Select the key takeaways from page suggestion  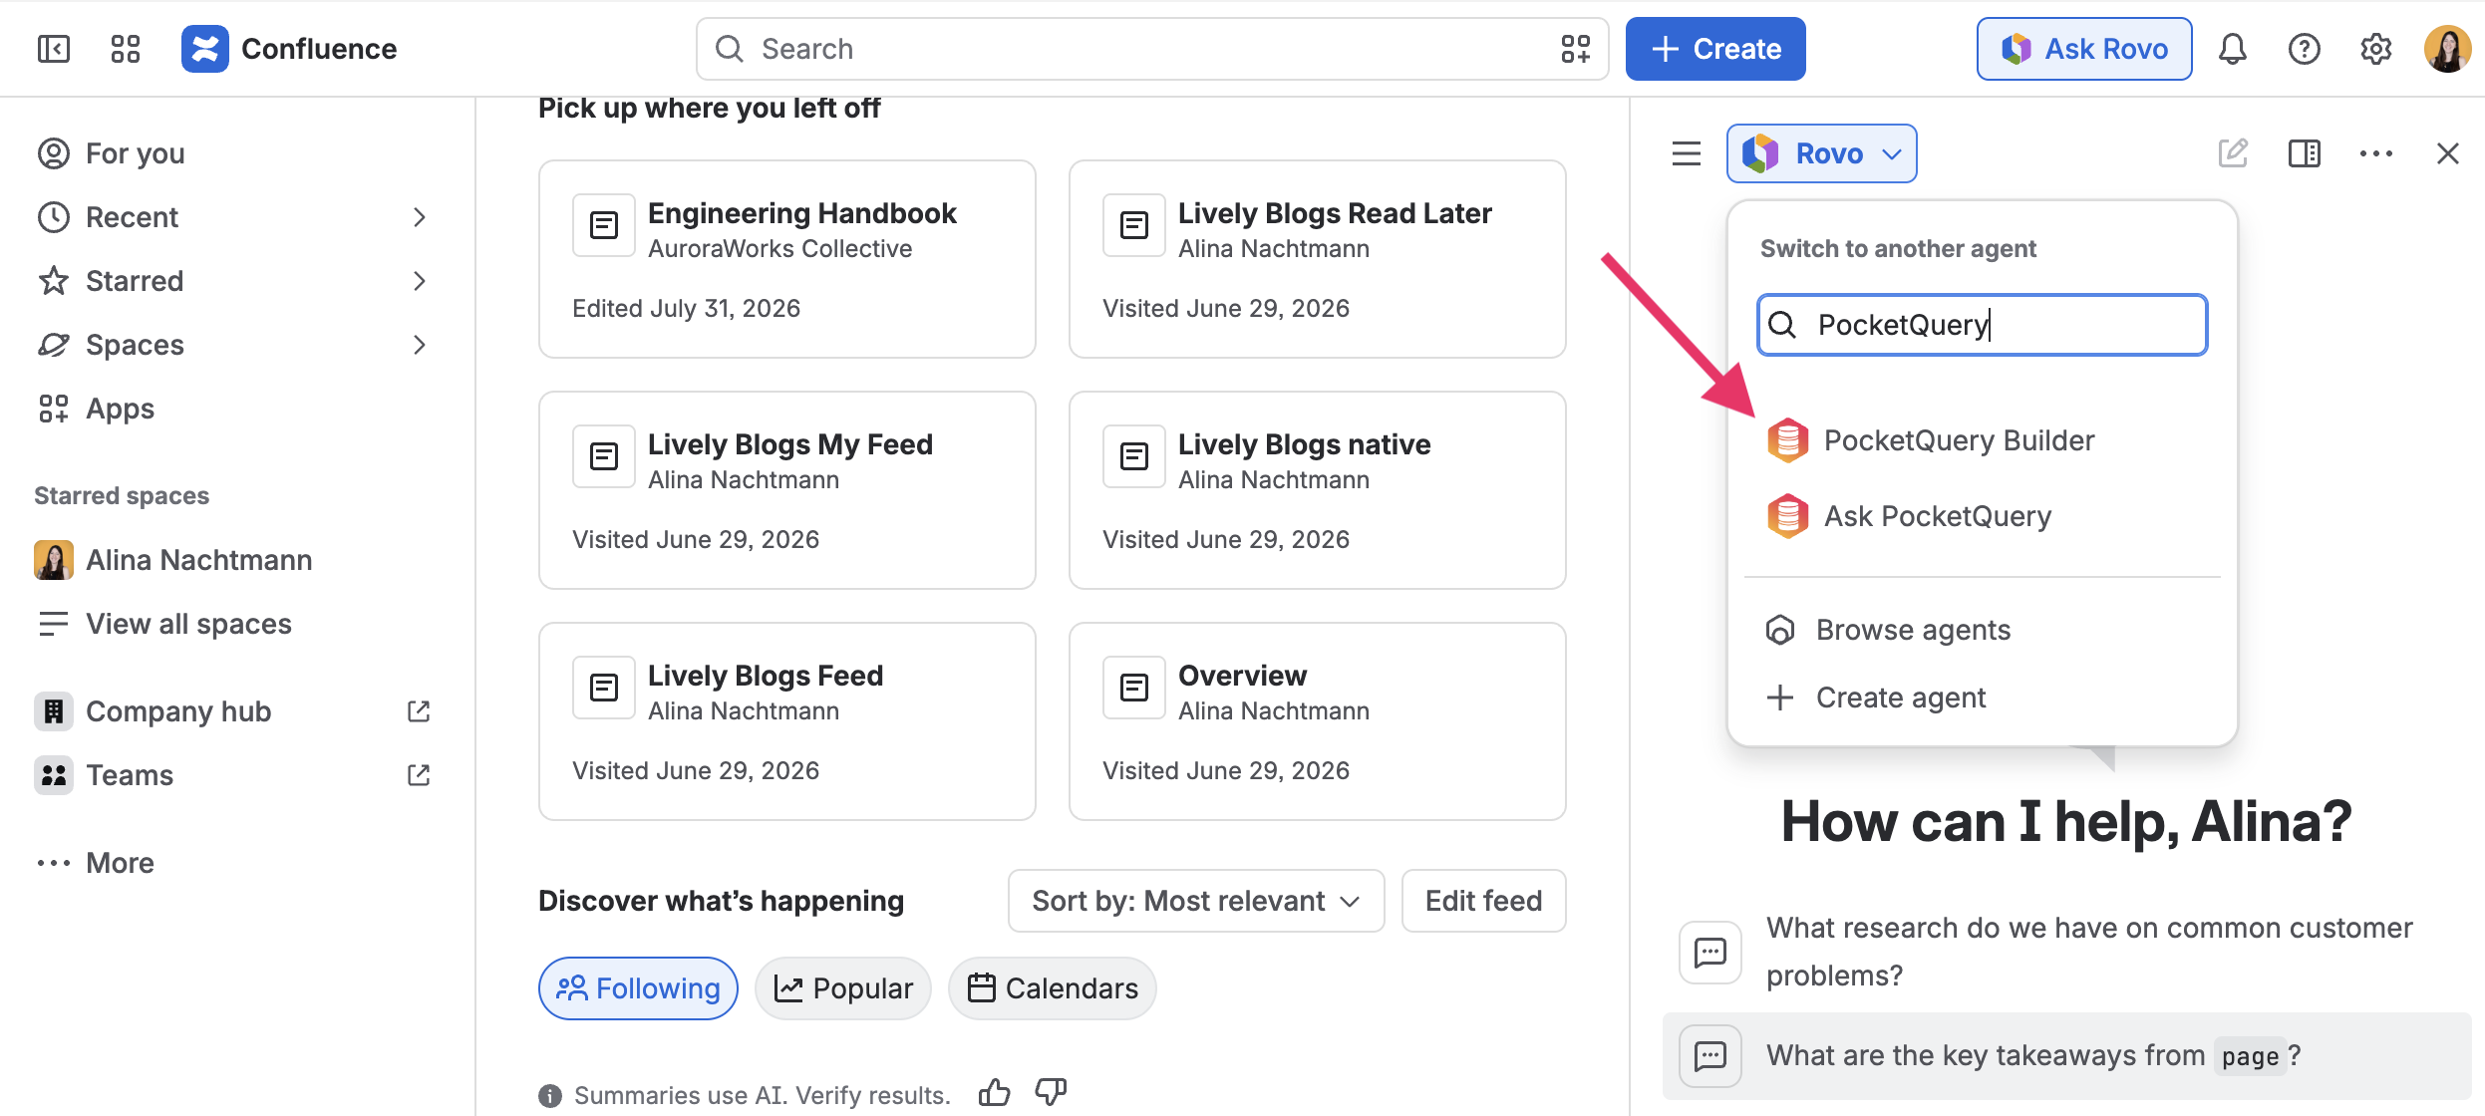(2067, 1056)
